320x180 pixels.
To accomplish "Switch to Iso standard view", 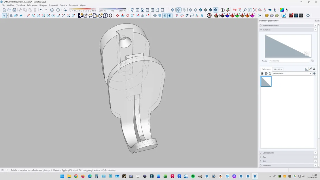I will (x=132, y=10).
